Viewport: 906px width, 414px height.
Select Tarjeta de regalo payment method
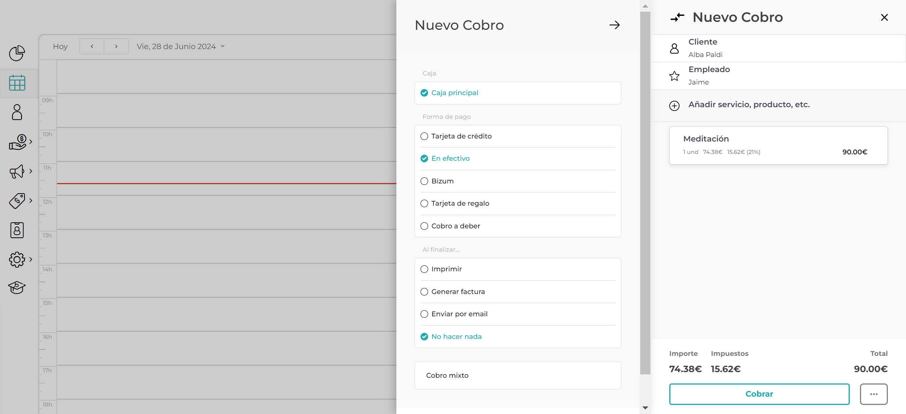click(x=518, y=203)
